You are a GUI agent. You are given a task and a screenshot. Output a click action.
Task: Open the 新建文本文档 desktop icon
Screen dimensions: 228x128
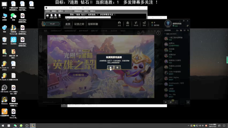click(x=13, y=77)
